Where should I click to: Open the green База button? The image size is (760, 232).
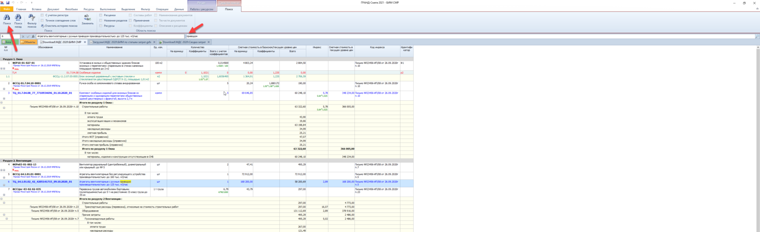click(x=7, y=43)
